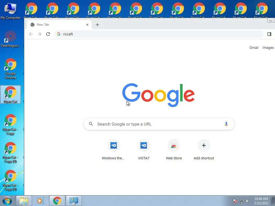Open a new tab with plus button
This screenshot has width=275, height=206.
click(97, 25)
